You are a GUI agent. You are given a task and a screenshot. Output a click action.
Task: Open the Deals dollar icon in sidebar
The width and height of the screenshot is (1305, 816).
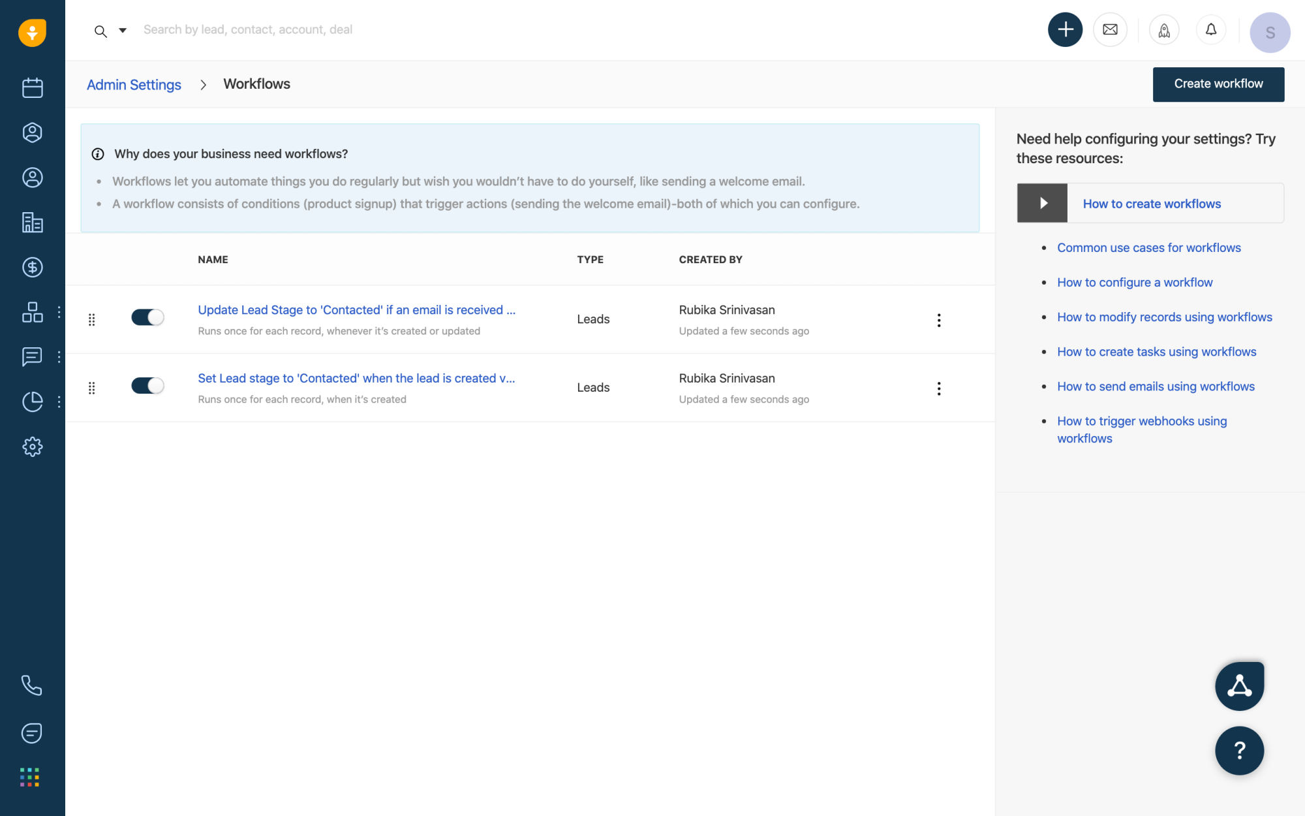pyautogui.click(x=32, y=267)
